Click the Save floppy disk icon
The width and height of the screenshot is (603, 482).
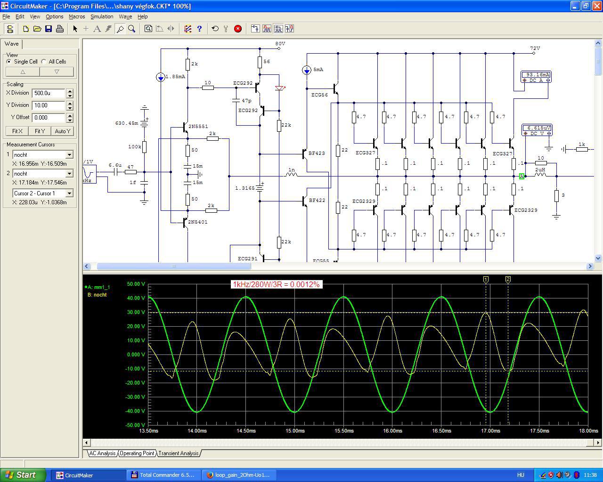[x=49, y=29]
